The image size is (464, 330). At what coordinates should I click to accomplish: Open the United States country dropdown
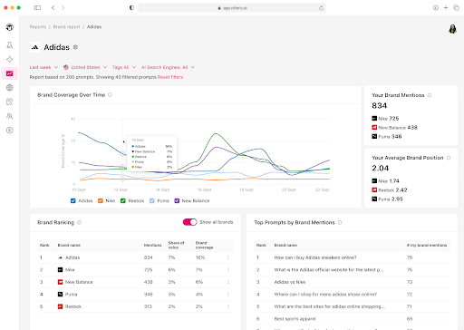point(85,67)
